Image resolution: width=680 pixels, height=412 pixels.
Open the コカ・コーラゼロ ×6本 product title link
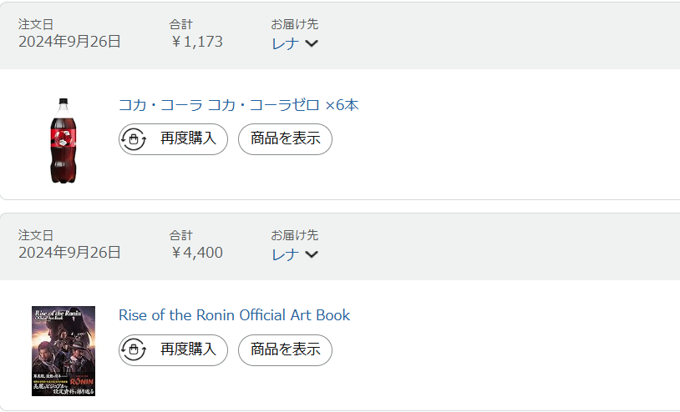click(238, 105)
